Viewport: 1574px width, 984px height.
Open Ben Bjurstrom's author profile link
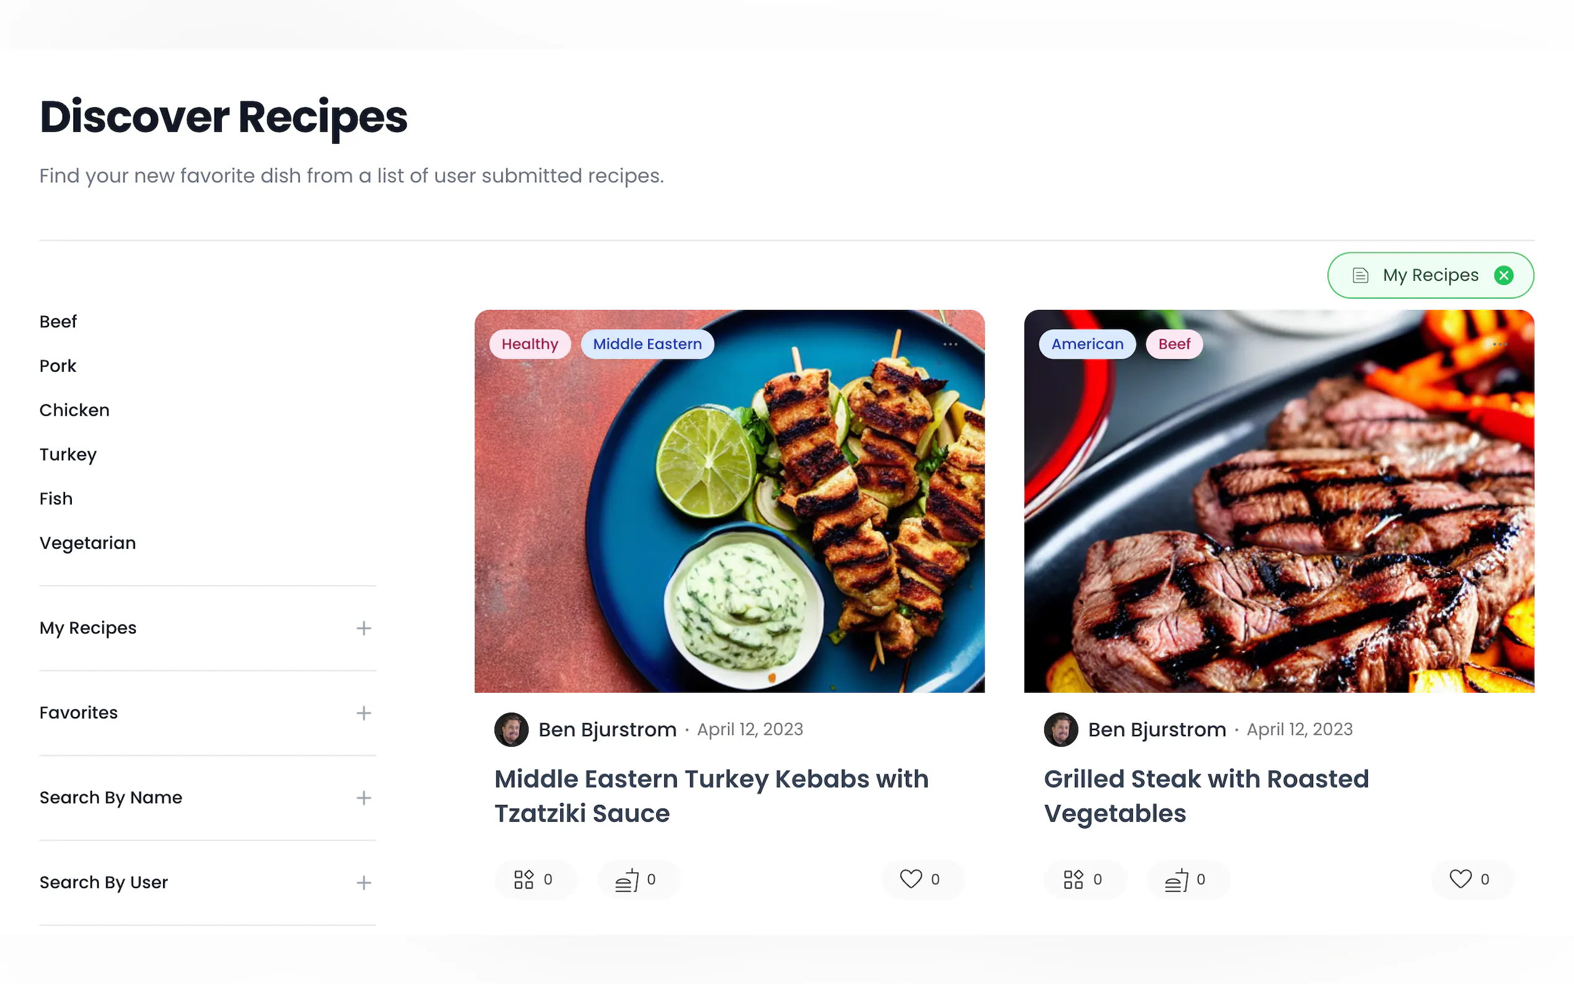tap(607, 729)
